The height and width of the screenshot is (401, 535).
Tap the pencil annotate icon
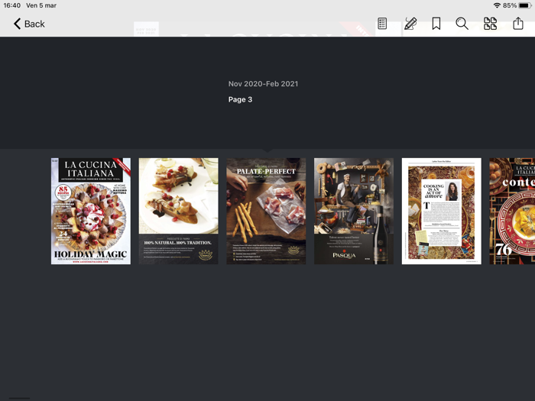point(410,24)
